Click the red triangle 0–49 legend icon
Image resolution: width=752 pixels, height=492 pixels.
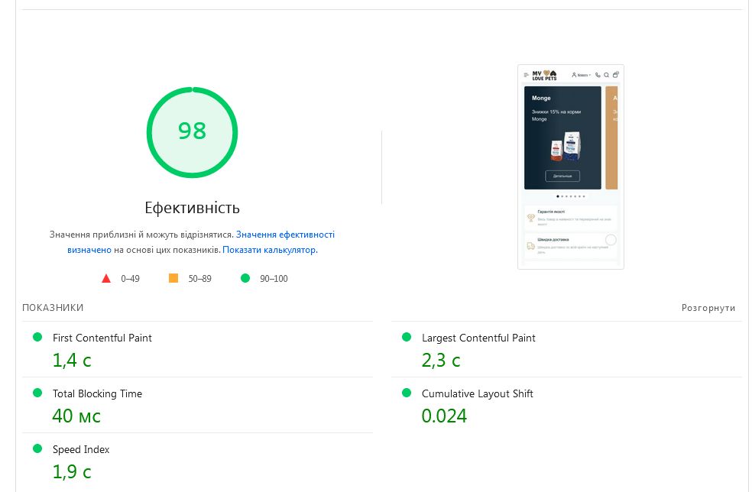click(x=106, y=278)
